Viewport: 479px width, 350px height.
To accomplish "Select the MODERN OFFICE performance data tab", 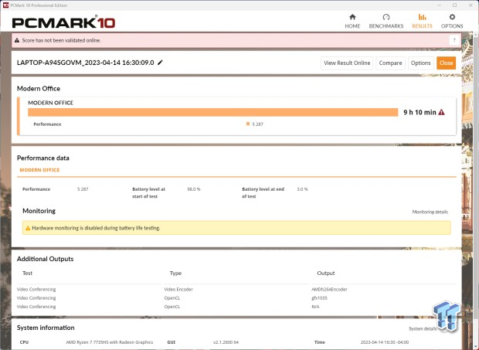I will pyautogui.click(x=39, y=170).
